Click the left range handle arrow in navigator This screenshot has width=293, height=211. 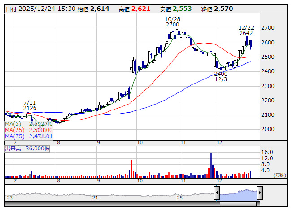tap(217, 193)
